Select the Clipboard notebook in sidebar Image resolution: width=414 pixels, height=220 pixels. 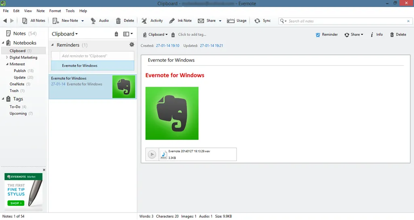pyautogui.click(x=23, y=50)
